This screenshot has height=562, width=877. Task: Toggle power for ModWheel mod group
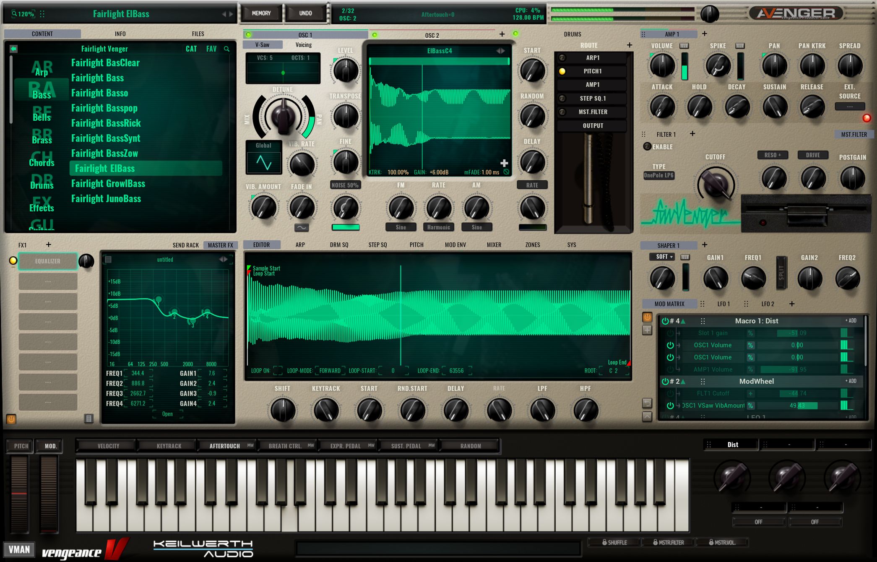pos(665,381)
